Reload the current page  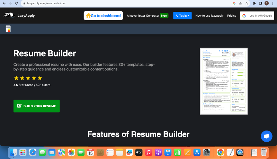pyautogui.click(x=17, y=3)
